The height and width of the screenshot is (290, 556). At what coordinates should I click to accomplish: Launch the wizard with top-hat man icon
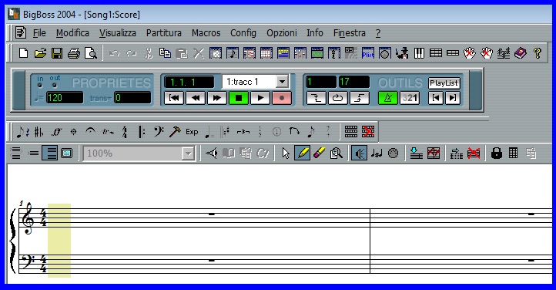[x=402, y=53]
